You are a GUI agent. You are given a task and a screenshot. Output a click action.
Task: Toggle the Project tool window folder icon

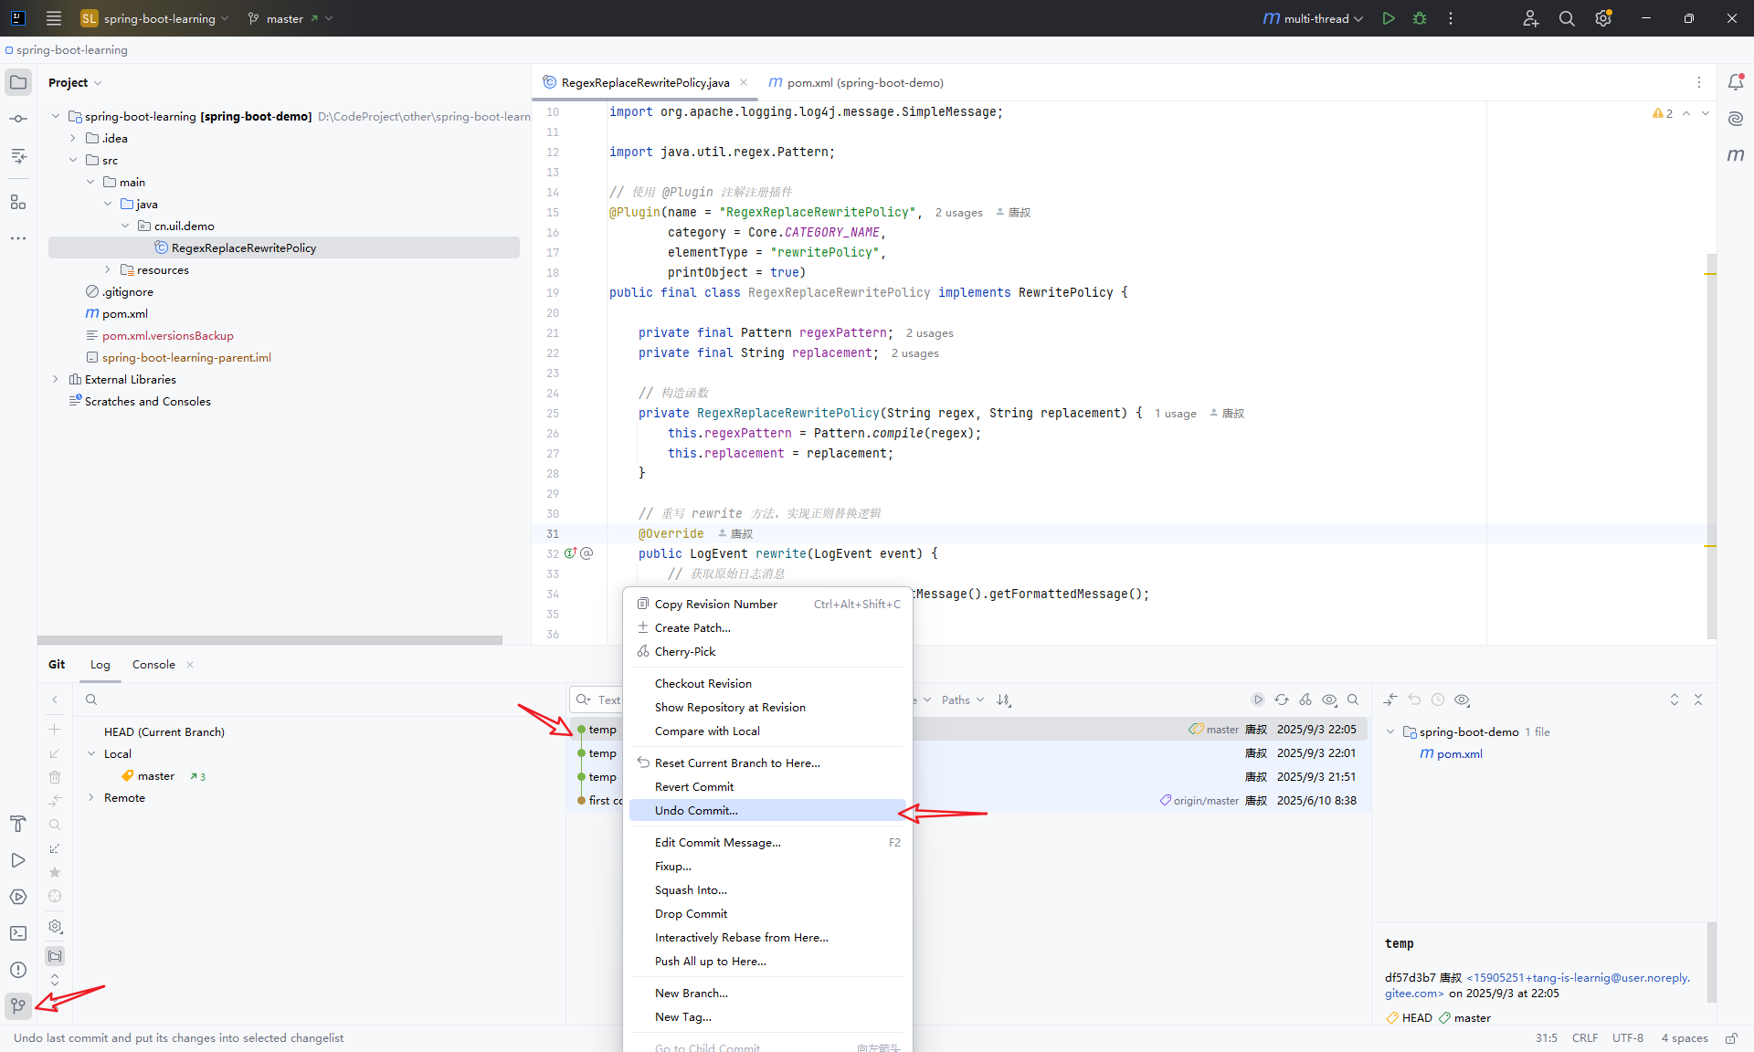(18, 82)
